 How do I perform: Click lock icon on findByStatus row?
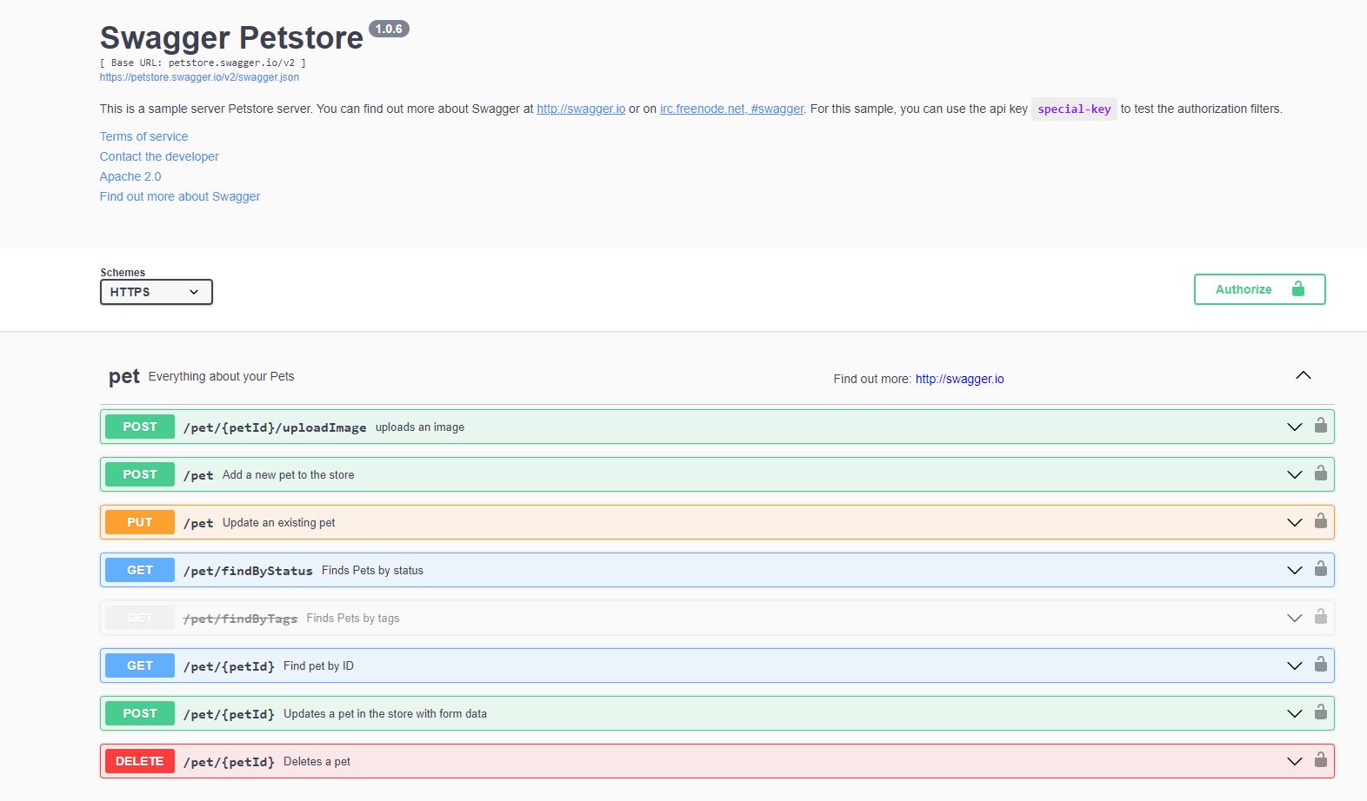(x=1320, y=569)
